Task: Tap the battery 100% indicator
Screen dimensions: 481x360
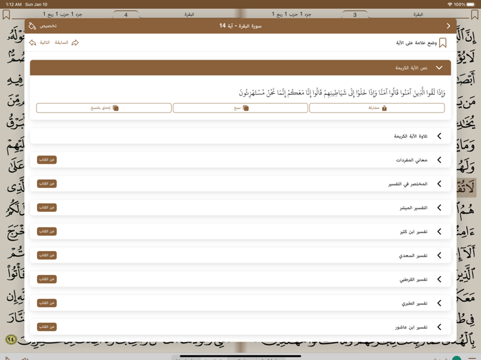Action: click(465, 4)
